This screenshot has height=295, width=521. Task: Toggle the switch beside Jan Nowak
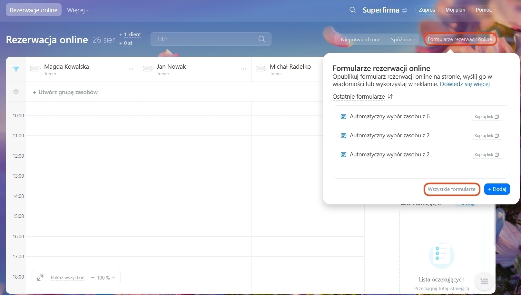coord(148,68)
